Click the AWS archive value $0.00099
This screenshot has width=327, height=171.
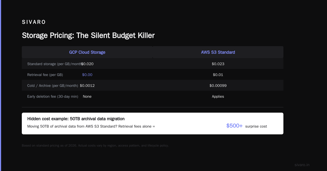pyautogui.click(x=218, y=85)
